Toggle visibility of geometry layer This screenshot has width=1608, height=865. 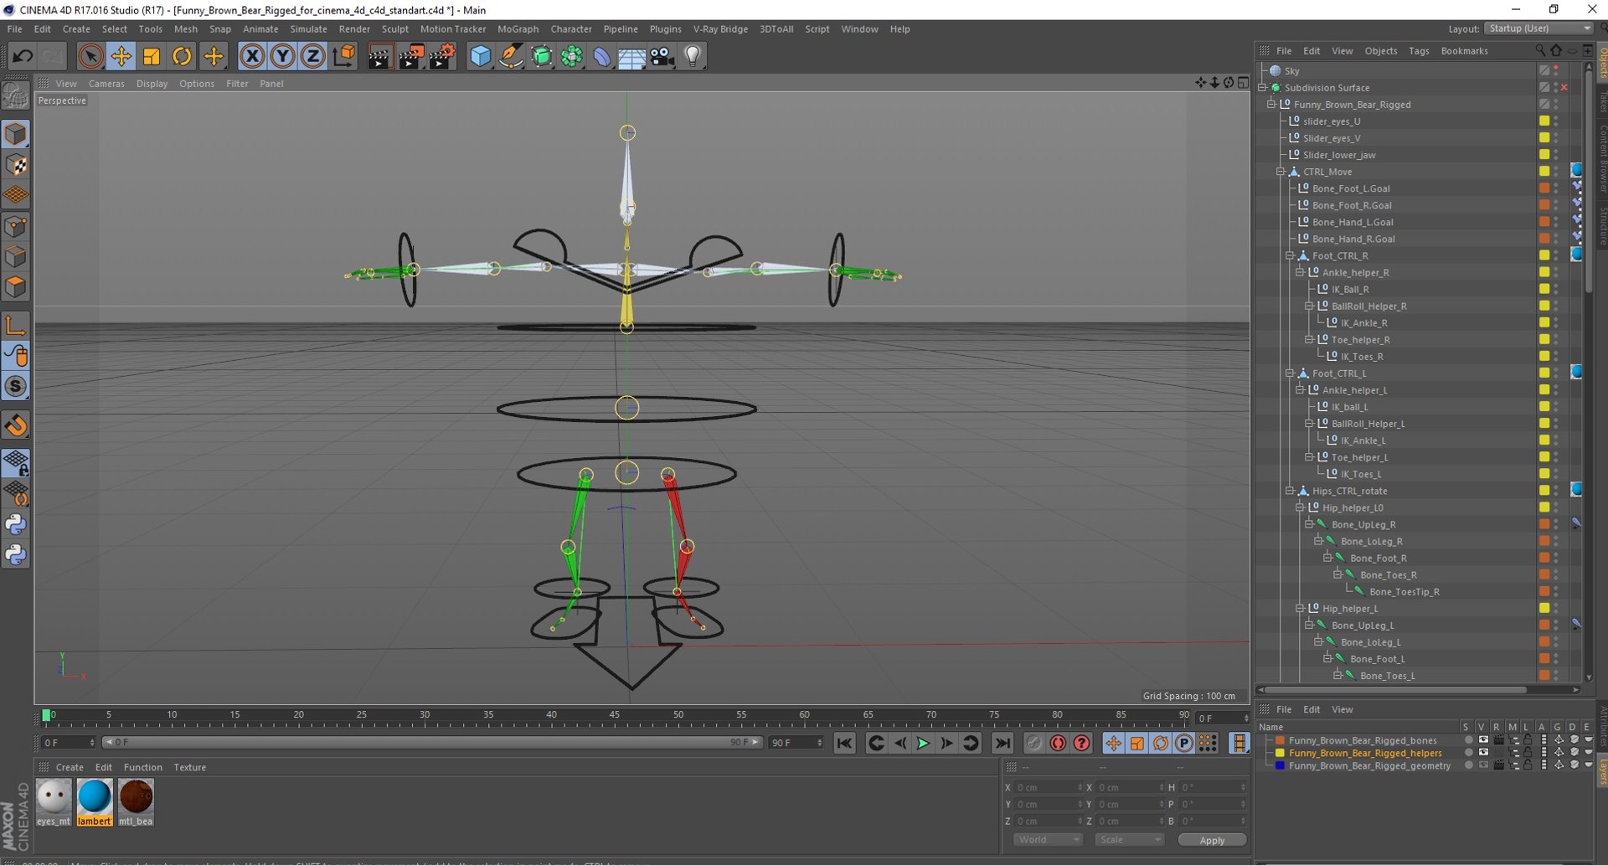pyautogui.click(x=1483, y=765)
